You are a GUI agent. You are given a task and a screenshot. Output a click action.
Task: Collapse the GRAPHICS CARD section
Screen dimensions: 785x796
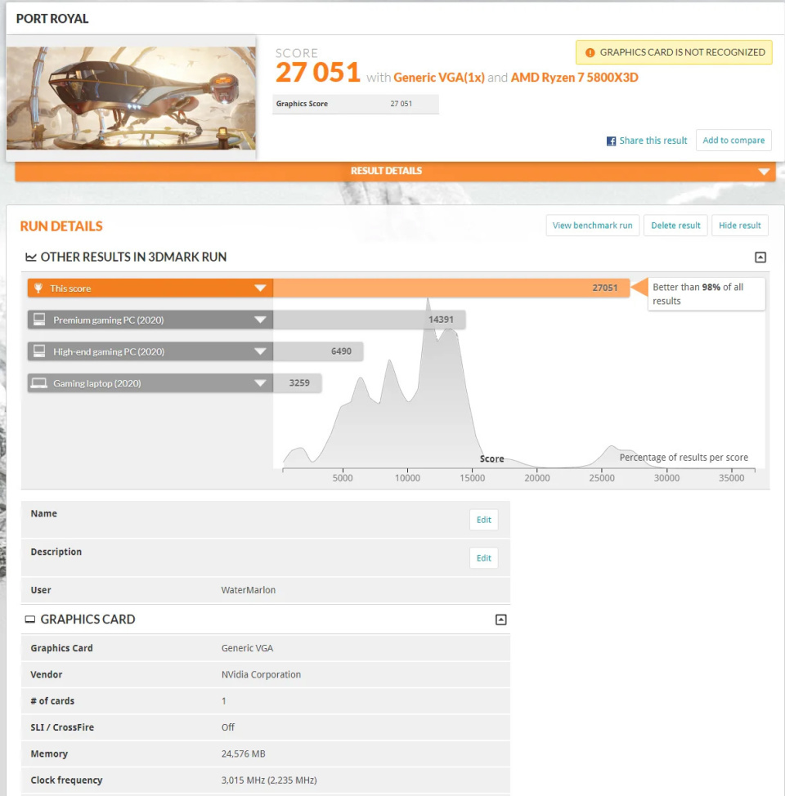point(501,619)
